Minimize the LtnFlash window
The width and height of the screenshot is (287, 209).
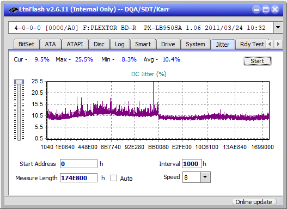pyautogui.click(x=257, y=9)
